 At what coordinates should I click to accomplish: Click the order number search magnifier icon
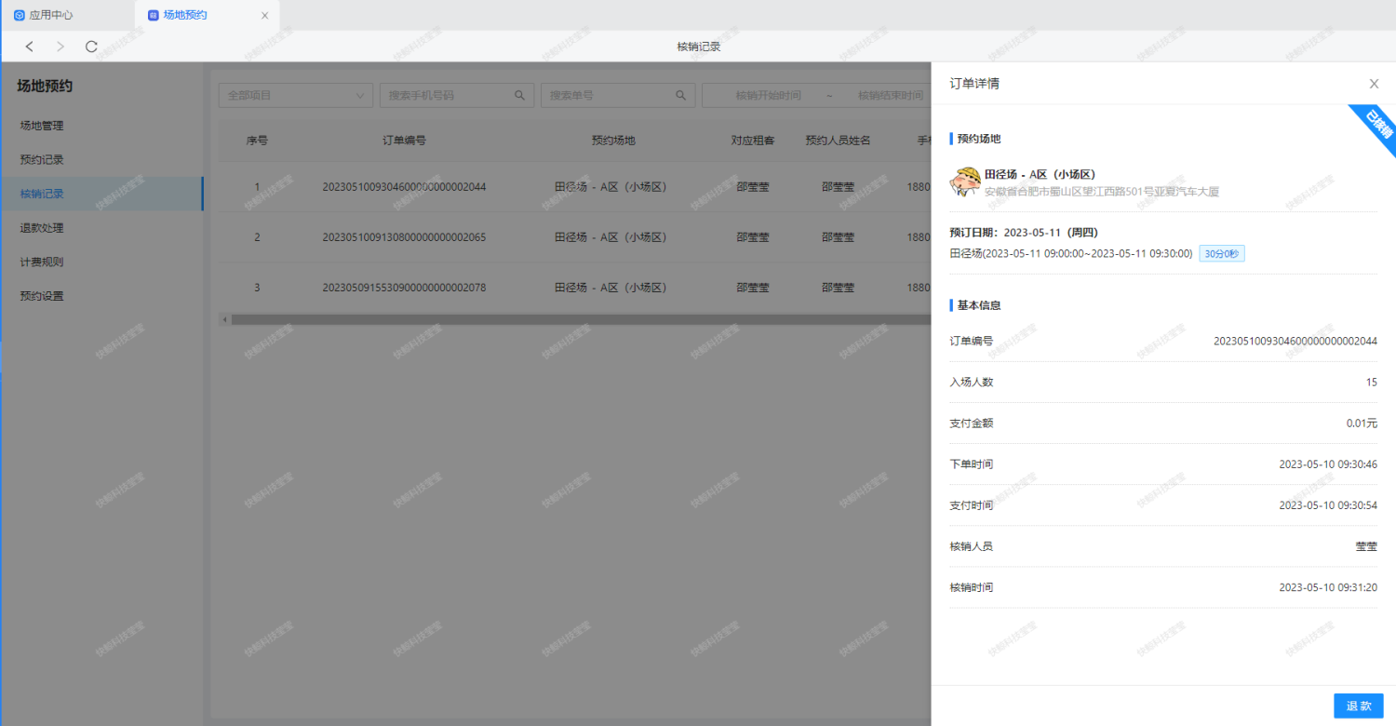click(x=681, y=95)
